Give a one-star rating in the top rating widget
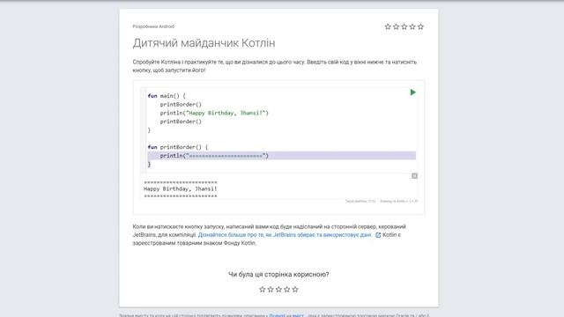The width and height of the screenshot is (564, 317). click(x=388, y=26)
